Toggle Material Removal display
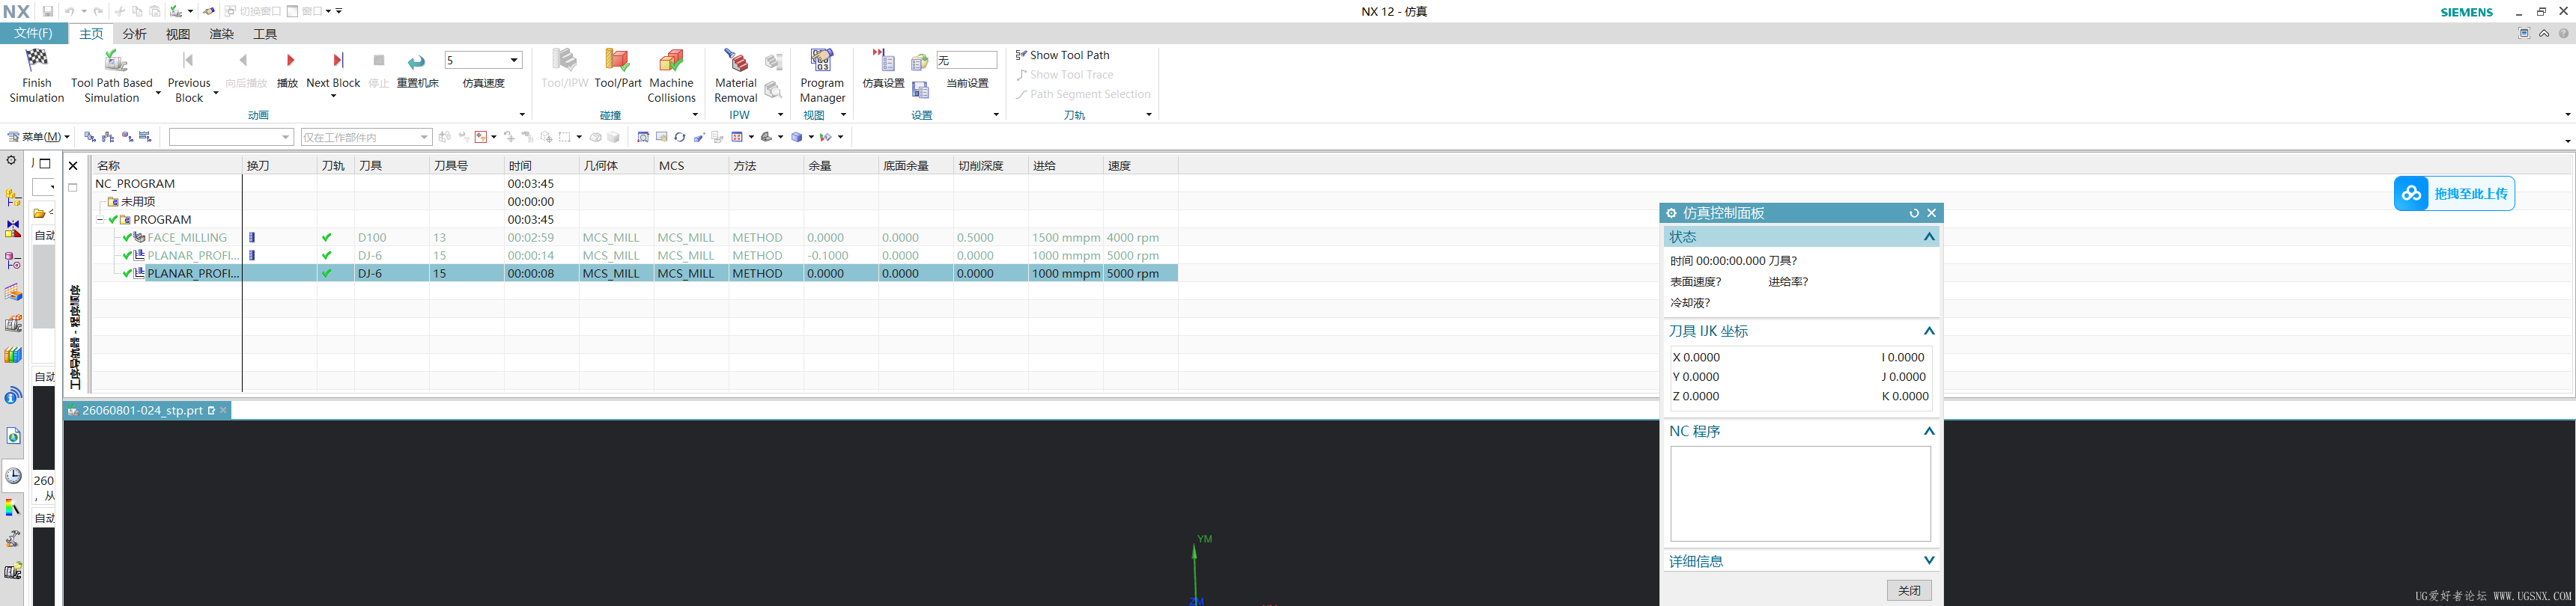 click(x=736, y=76)
